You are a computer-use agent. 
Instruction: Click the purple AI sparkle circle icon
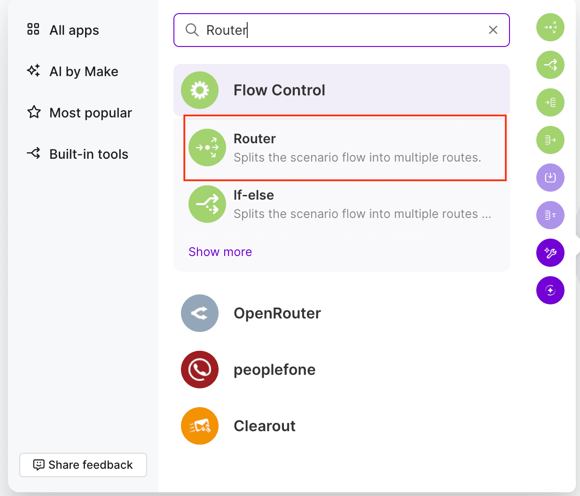[x=550, y=290]
